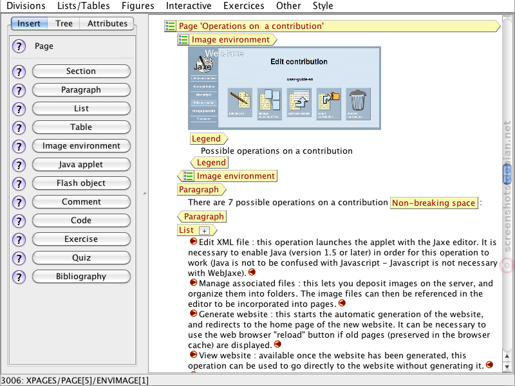Click end marker after 'without generating it.'
This screenshot has height=386, width=515.
(x=489, y=364)
